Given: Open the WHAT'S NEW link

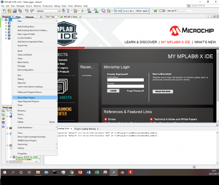Looking at the screenshot, I should [205, 42].
